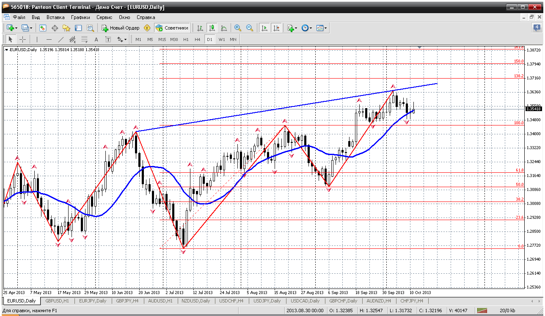Switch to the GBPUSD,H1 chart tab

click(x=57, y=301)
